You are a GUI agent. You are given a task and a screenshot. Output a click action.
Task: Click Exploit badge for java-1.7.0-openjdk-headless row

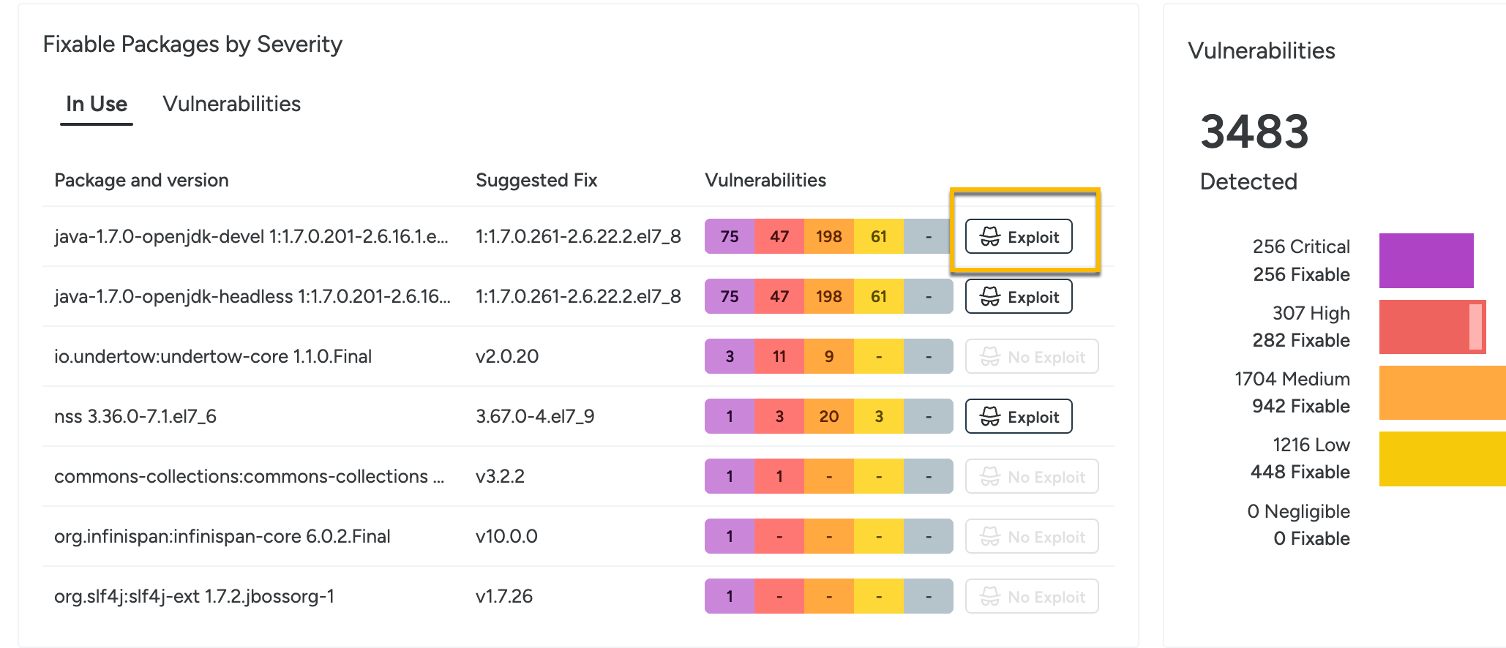coord(1019,296)
